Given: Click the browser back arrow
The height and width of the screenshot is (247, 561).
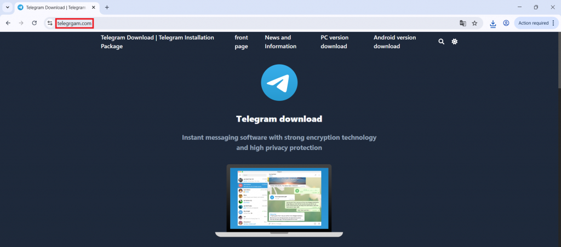Looking at the screenshot, I should tap(8, 23).
